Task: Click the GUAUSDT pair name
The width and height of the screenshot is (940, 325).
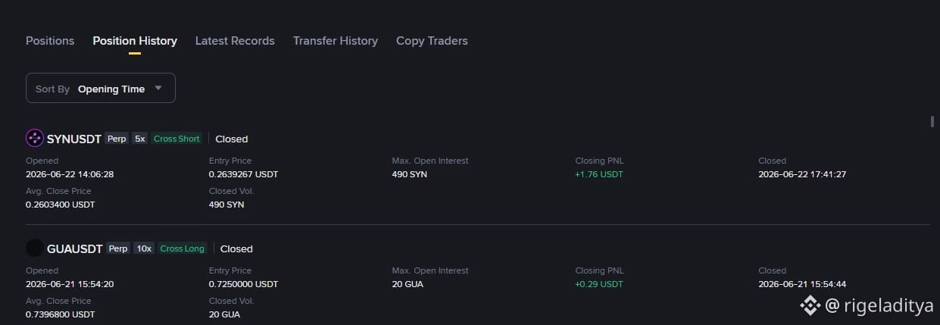Action: 74,248
